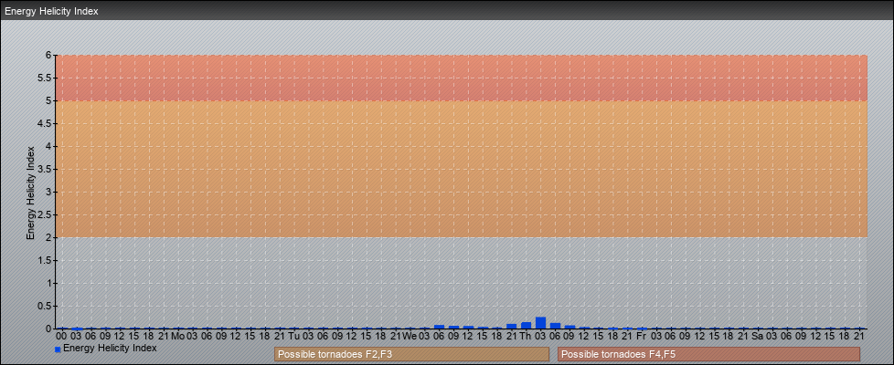Image resolution: width=894 pixels, height=365 pixels.
Task: Click the y-axis tick label '5'
Action: tap(49, 100)
